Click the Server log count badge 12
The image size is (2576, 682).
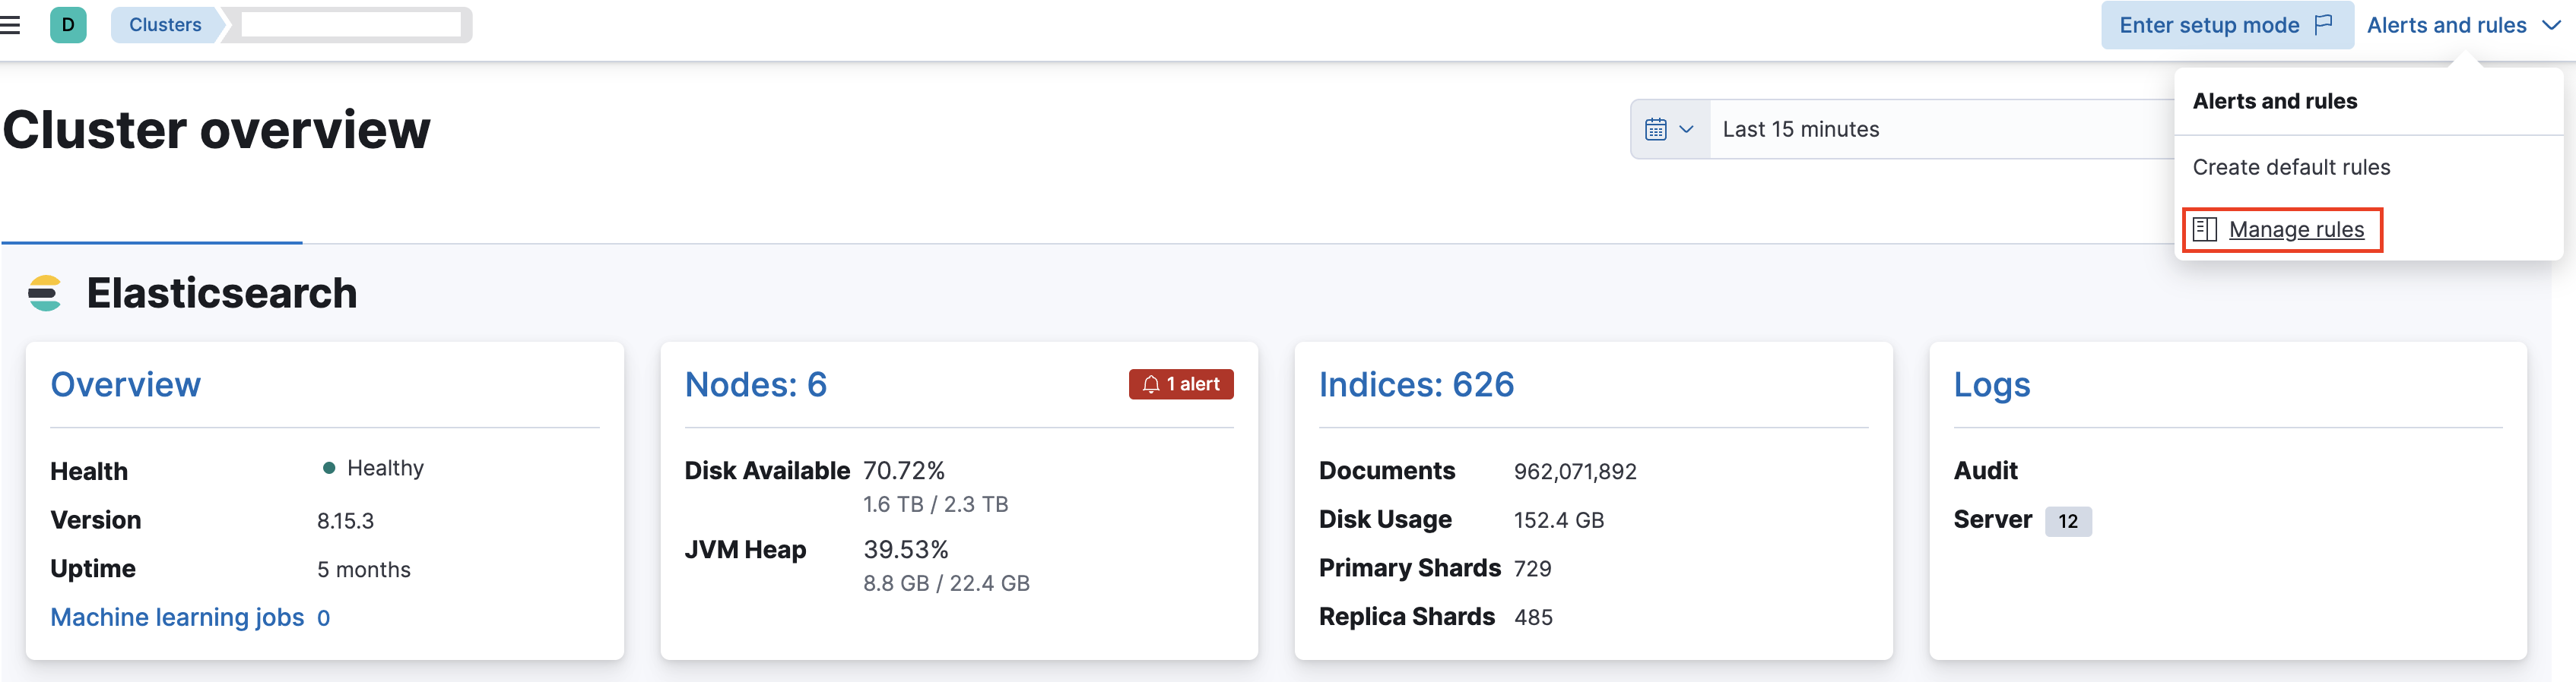click(x=2068, y=521)
